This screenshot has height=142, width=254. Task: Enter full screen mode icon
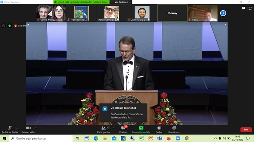[x=250, y=8]
